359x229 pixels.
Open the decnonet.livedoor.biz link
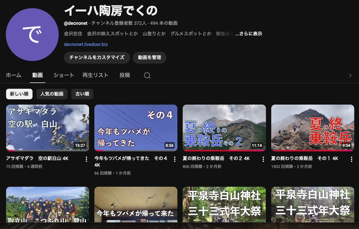pyautogui.click(x=86, y=44)
